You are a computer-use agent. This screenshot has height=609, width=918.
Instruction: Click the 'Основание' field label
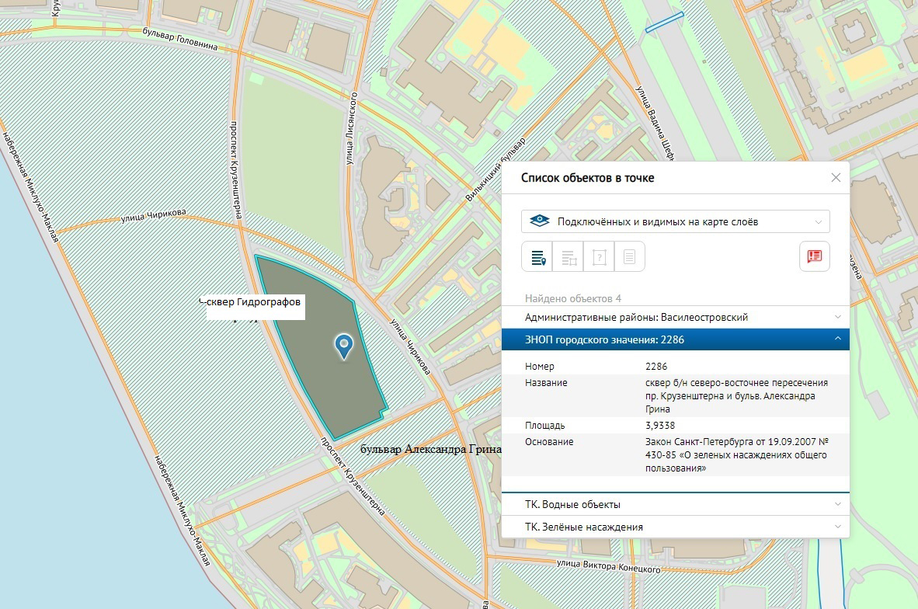click(548, 441)
